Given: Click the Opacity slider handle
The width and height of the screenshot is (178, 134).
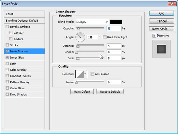Looking at the screenshot, I should [x=78, y=29].
